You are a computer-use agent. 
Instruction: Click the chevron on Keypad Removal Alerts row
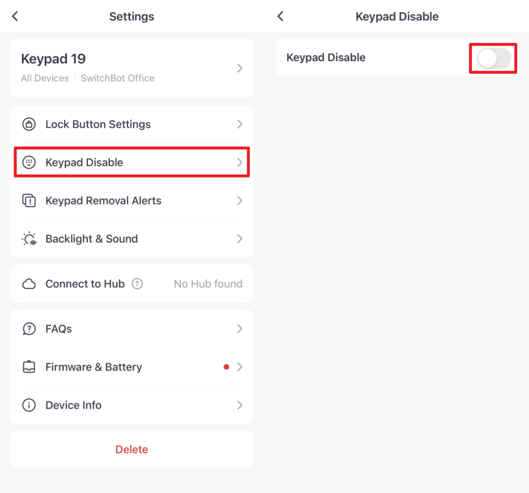click(x=240, y=201)
